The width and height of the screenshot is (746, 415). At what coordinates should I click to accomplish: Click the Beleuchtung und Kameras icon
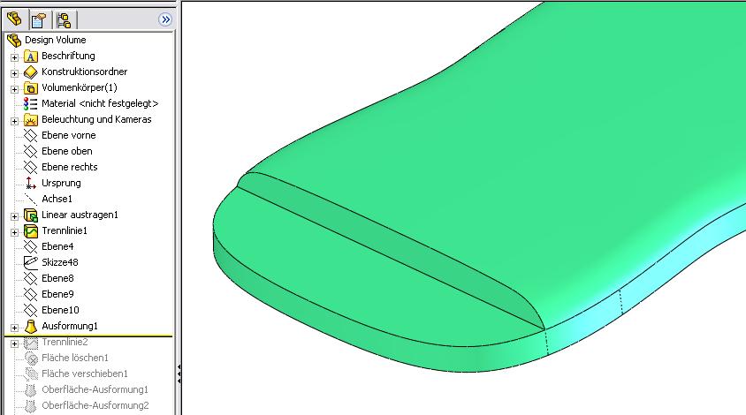[30, 120]
